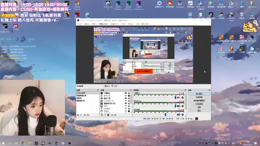Image resolution: width=260 pixels, height=146 pixels.
Task: Add a new scene with the plus icon
Action: pyautogui.click(x=78, y=115)
